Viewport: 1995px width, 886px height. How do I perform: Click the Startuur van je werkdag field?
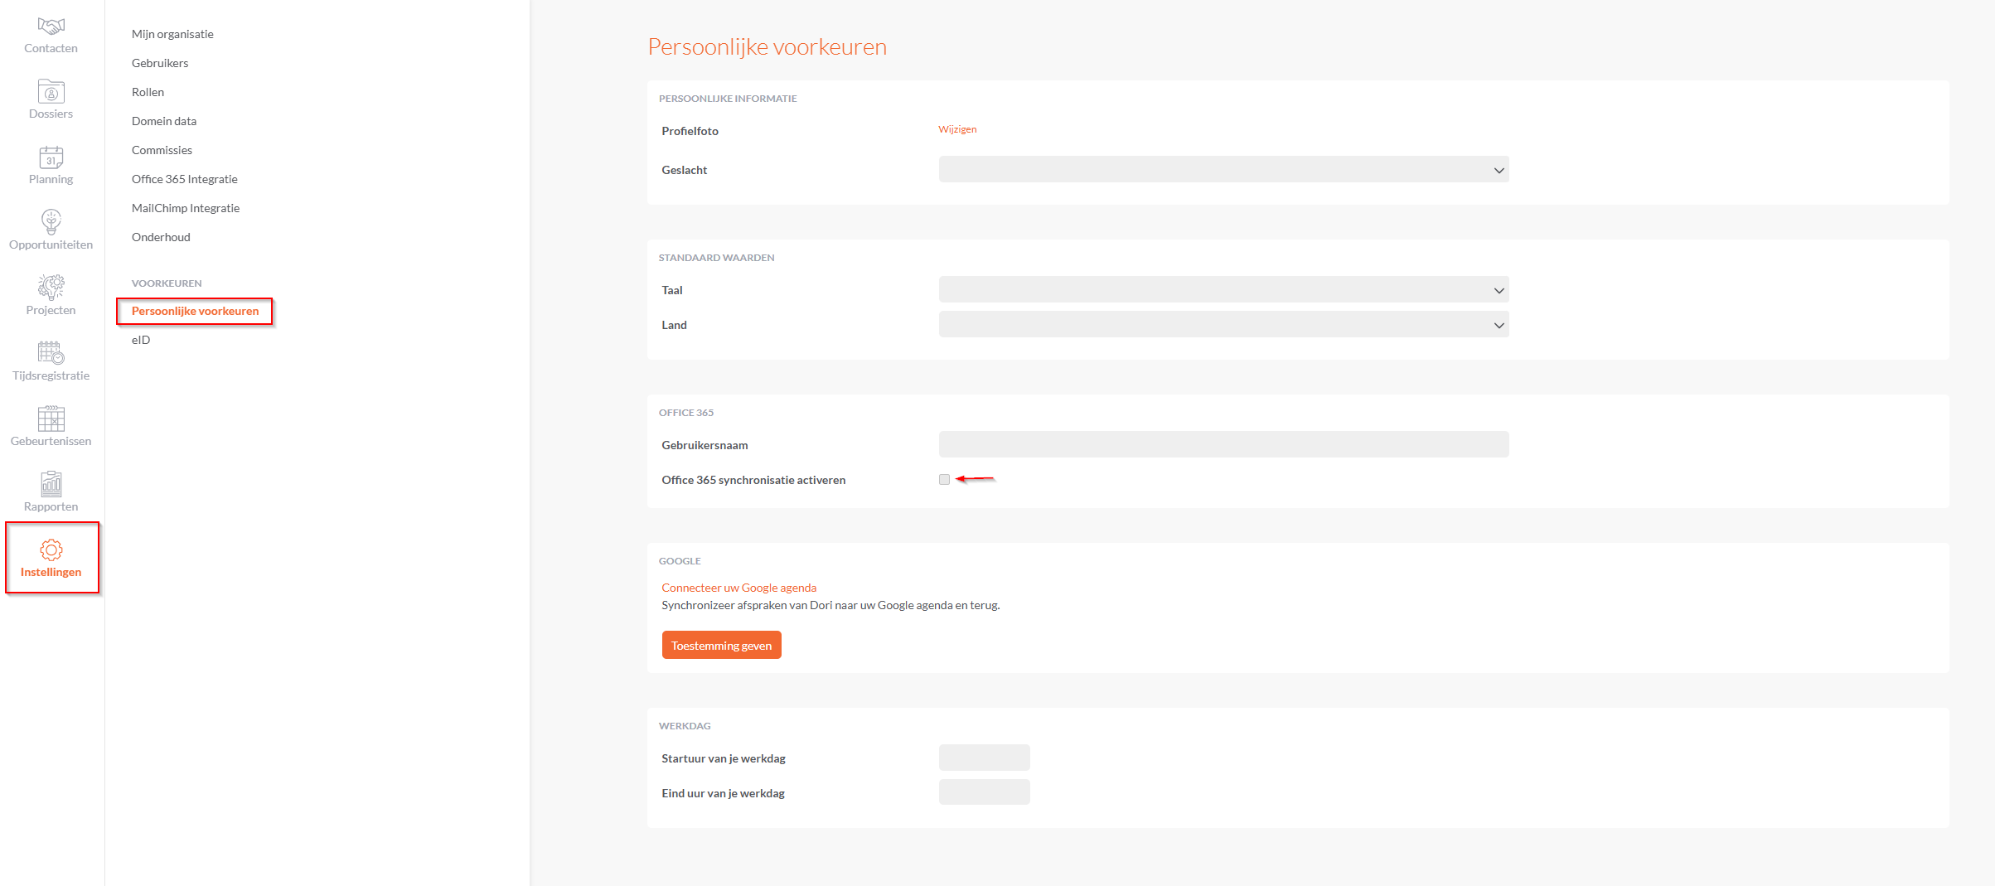click(984, 758)
